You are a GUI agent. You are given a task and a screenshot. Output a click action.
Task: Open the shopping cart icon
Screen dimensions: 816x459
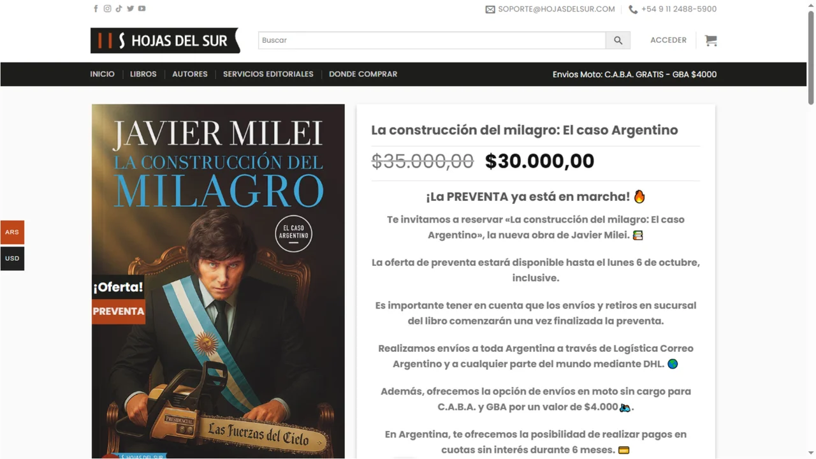point(711,40)
